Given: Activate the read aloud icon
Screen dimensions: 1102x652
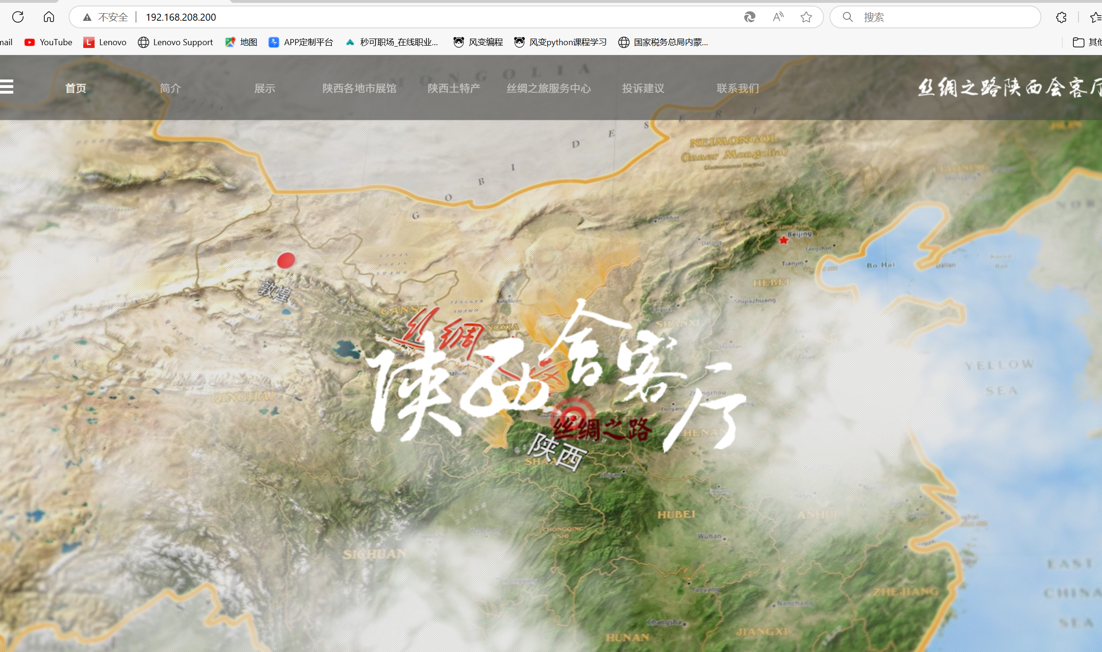Looking at the screenshot, I should 778,17.
